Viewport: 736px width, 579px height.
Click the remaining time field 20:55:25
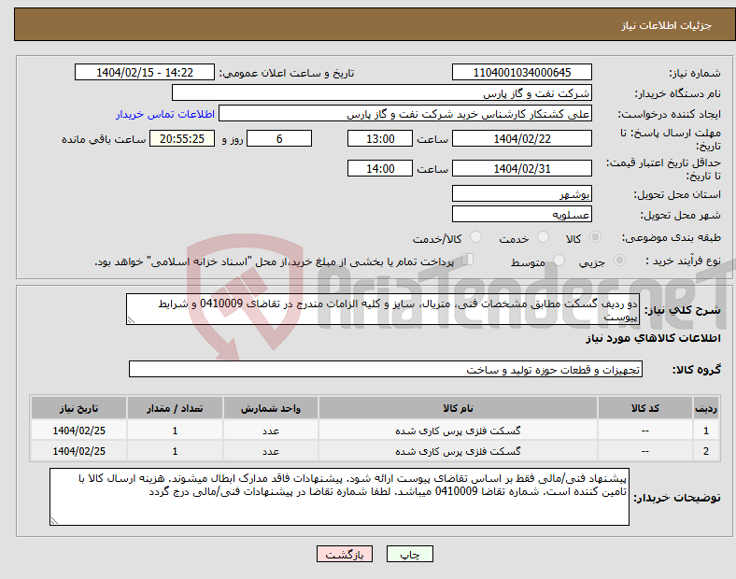[x=182, y=139]
